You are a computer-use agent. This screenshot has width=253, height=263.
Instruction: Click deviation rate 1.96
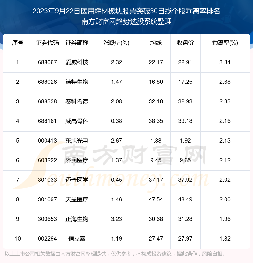click(225, 219)
